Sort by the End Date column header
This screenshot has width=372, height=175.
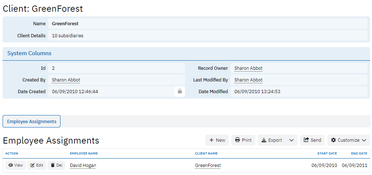pyautogui.click(x=359, y=153)
